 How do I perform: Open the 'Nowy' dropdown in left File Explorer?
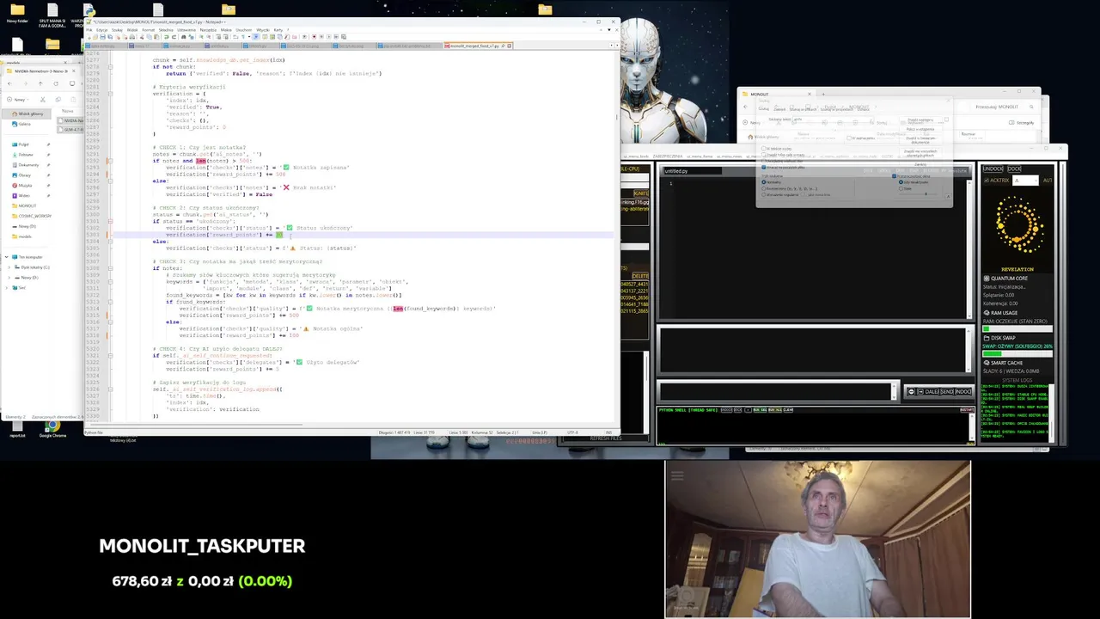(x=18, y=100)
